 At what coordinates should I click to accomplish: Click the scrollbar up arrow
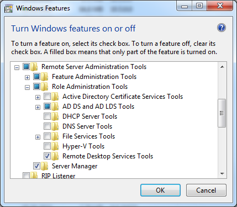pyautogui.click(x=222, y=67)
